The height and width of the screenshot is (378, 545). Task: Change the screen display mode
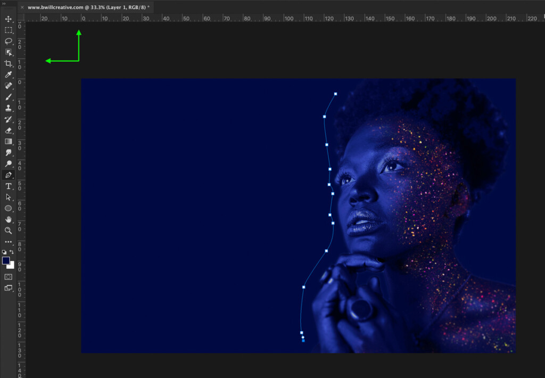9,288
